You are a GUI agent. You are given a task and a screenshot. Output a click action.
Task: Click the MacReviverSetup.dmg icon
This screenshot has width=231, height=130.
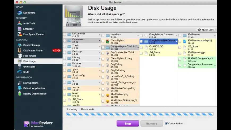(108, 89)
